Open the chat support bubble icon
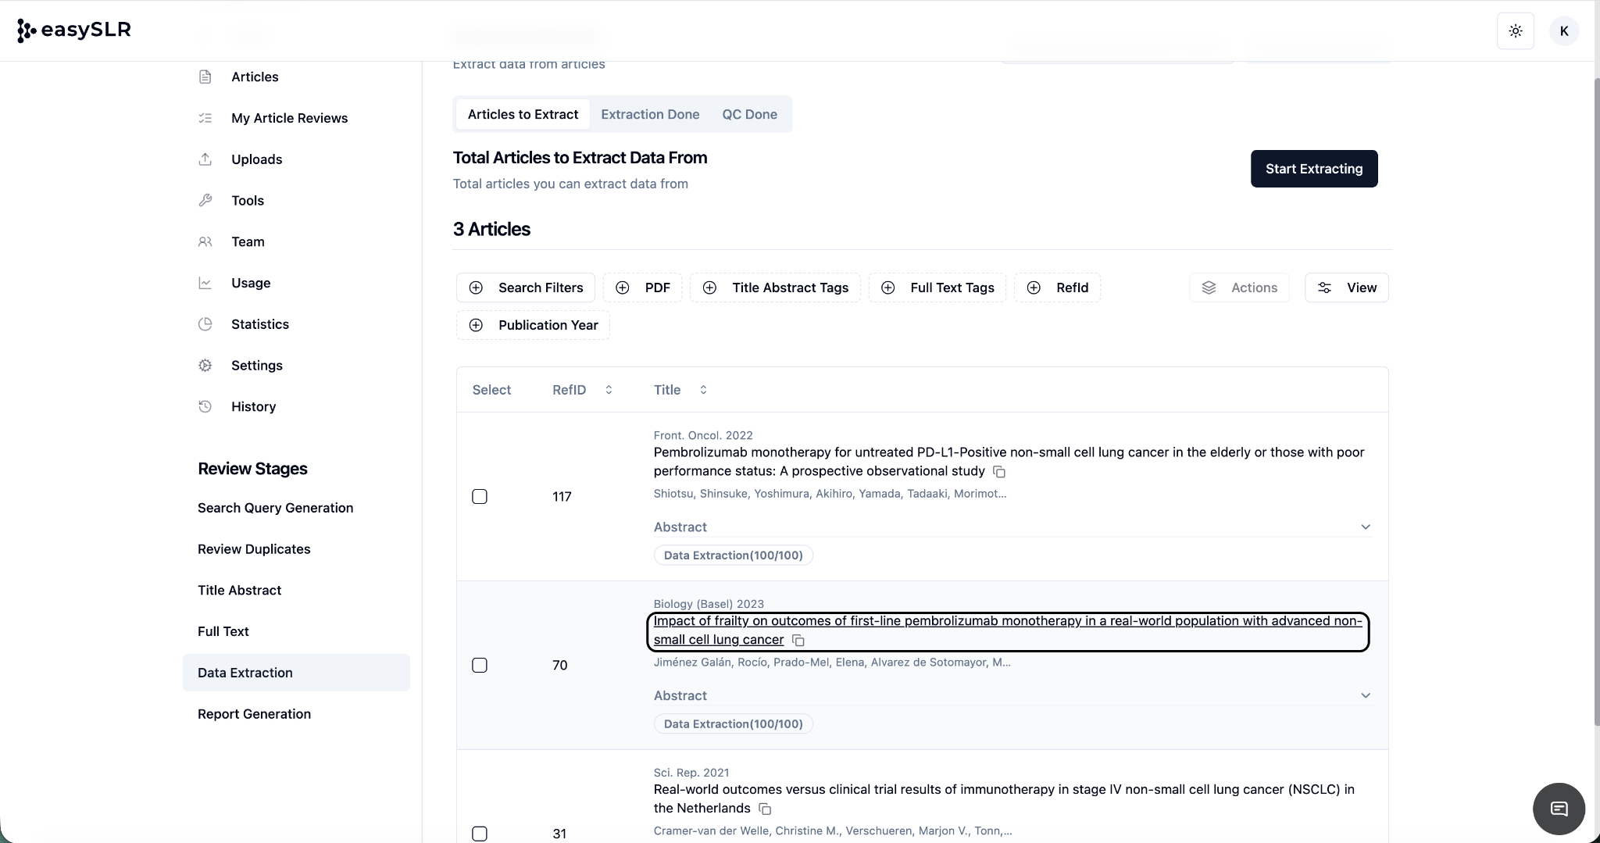 [x=1559, y=809]
